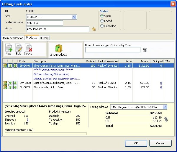Click the Amount column header
Image resolution: width=177 pixels, height=152 pixels.
(142, 61)
